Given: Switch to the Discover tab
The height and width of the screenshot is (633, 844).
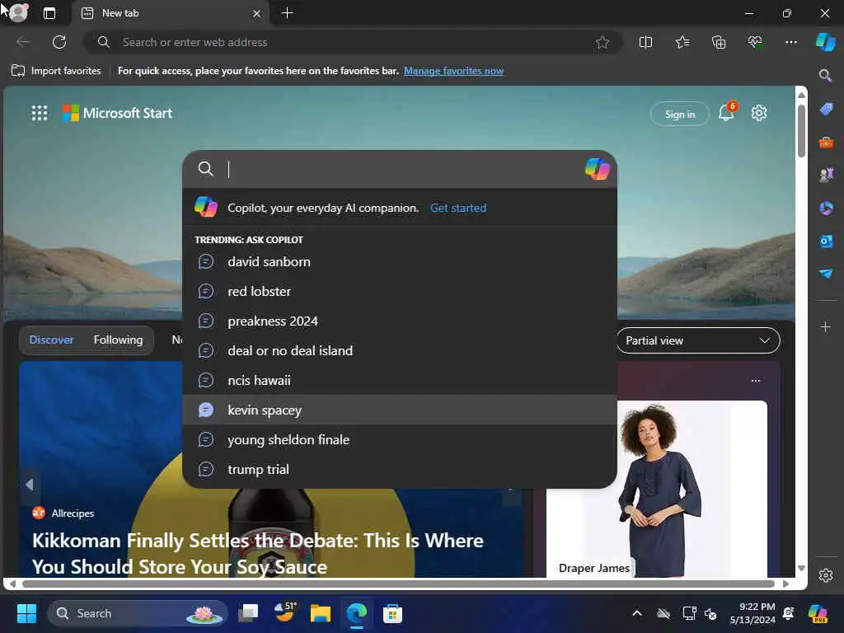Looking at the screenshot, I should pos(51,340).
